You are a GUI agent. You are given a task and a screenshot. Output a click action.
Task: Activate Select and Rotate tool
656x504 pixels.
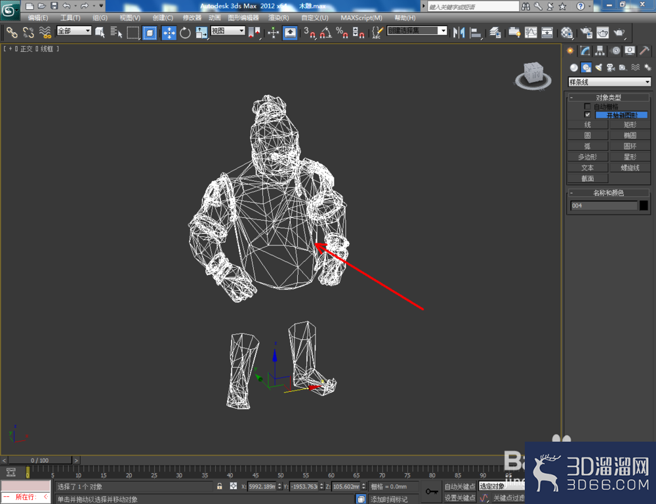click(x=185, y=32)
